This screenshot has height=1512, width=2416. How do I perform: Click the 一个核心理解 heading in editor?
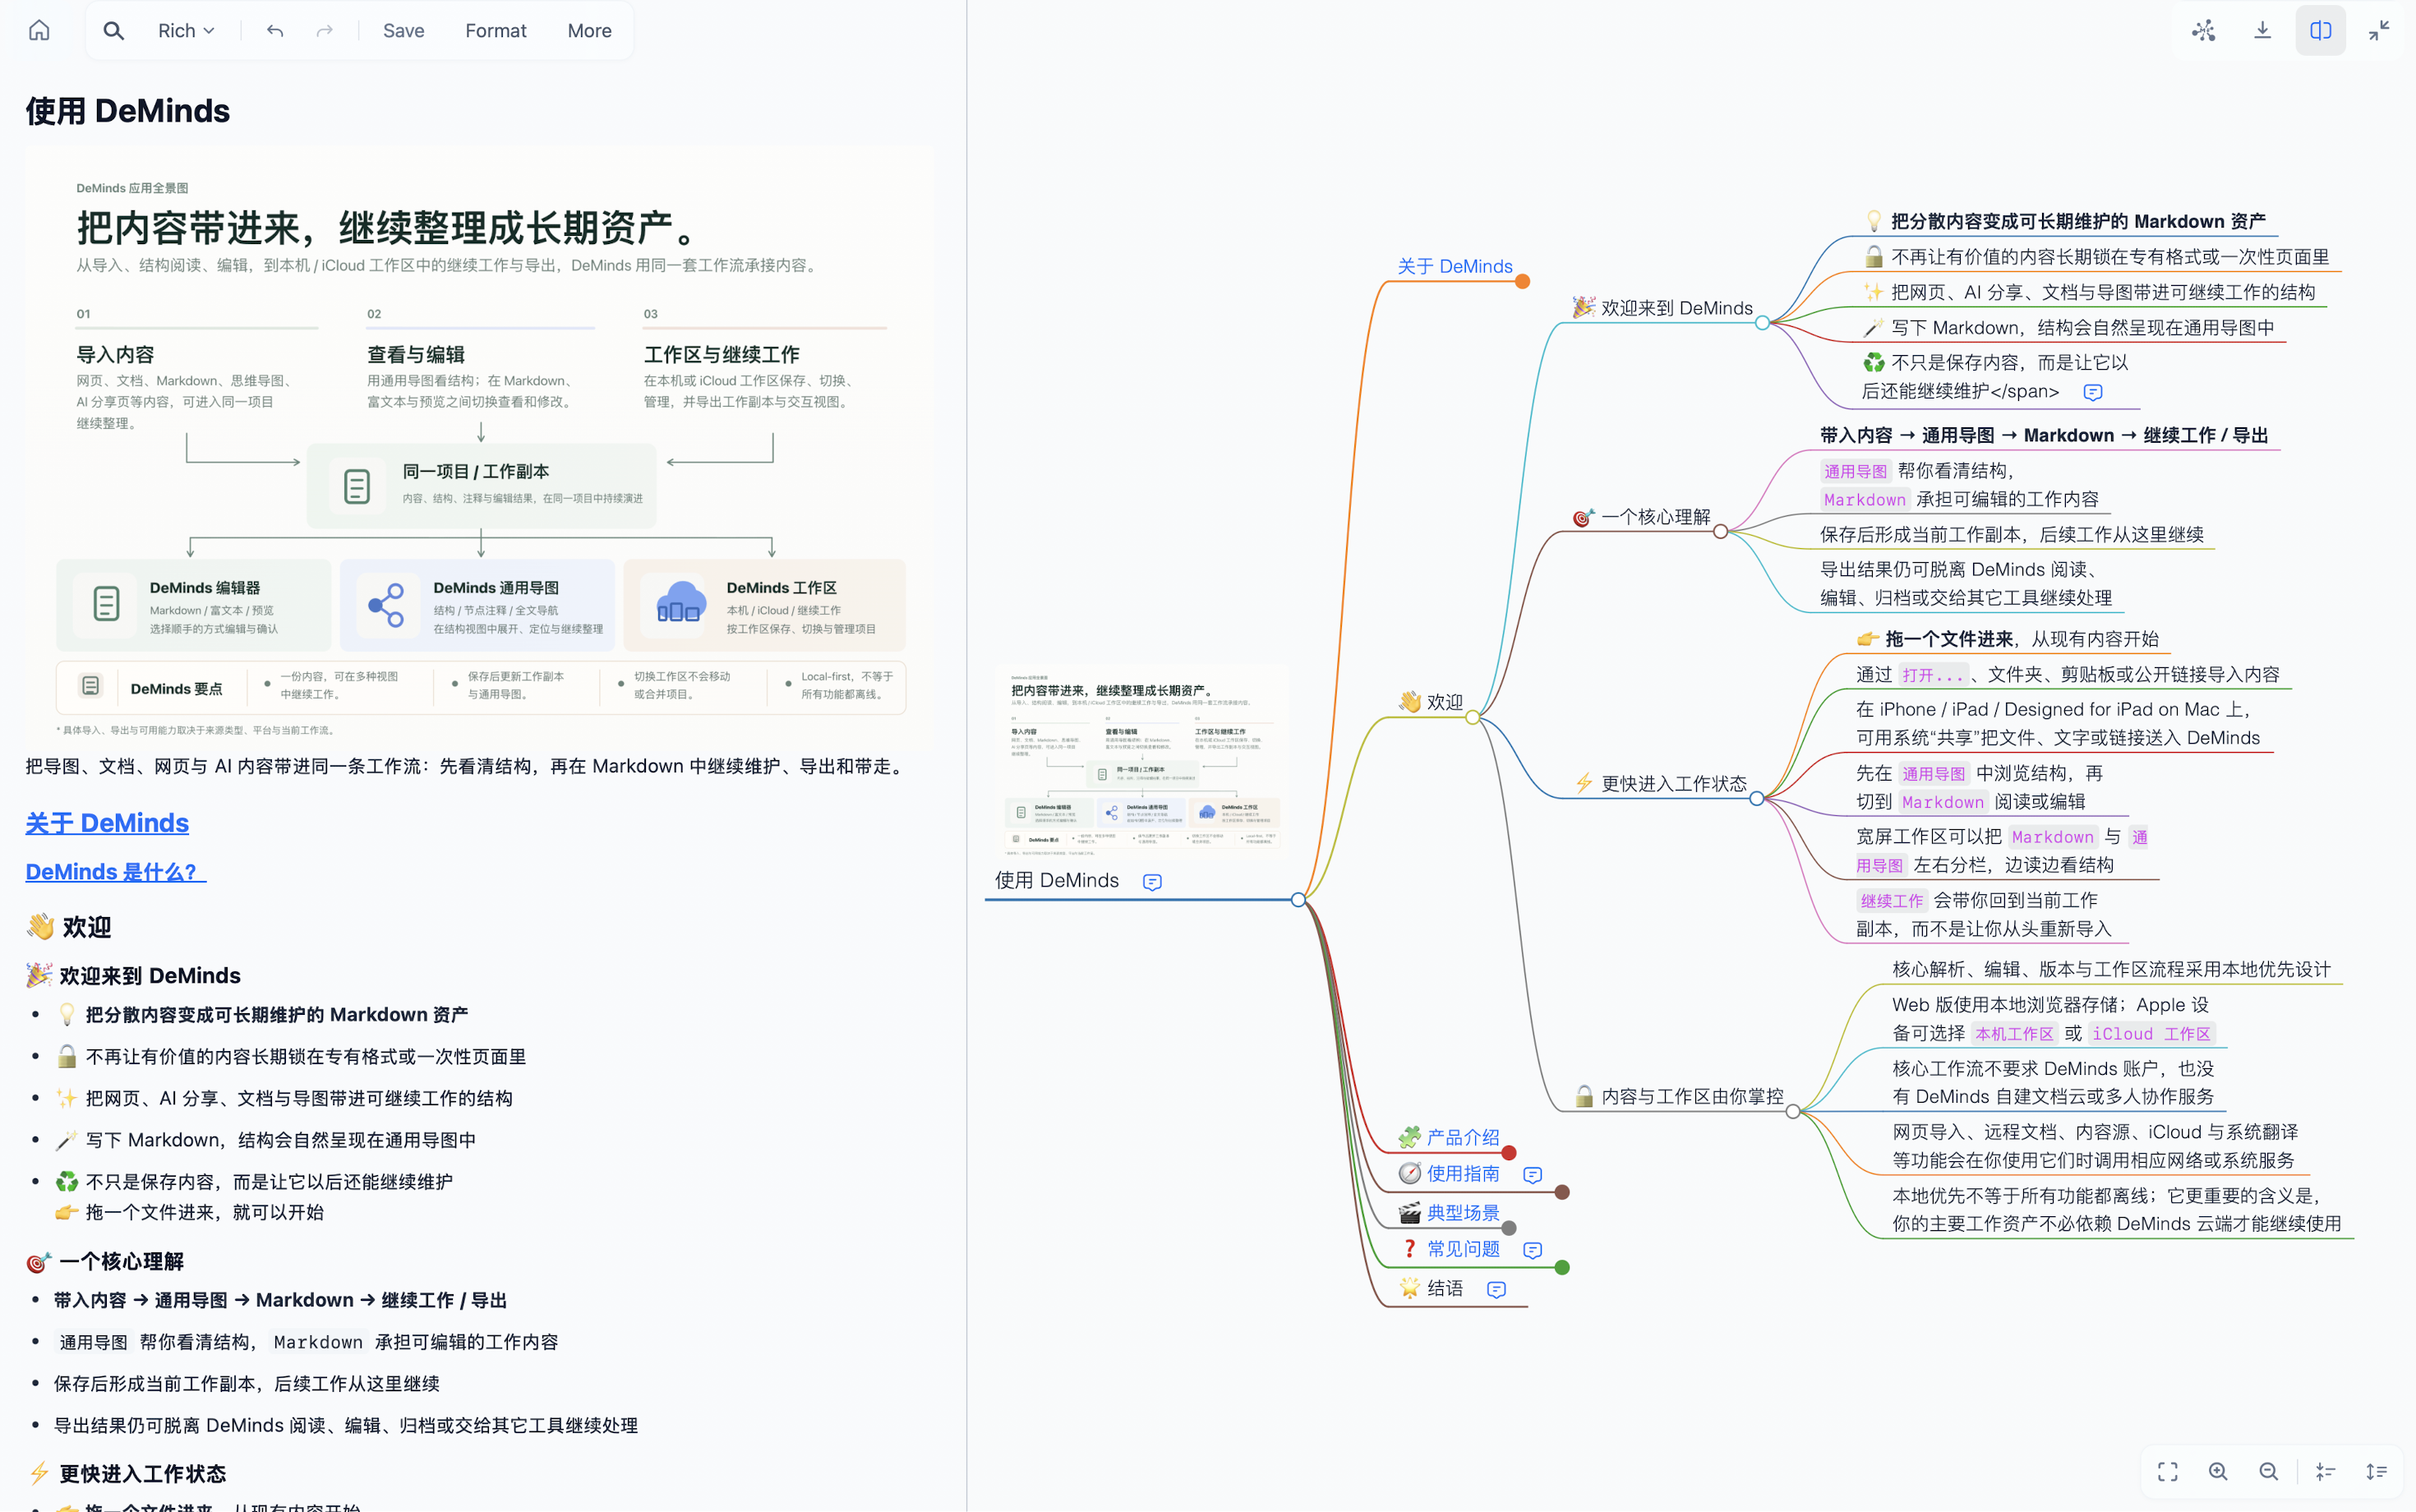[x=106, y=1261]
